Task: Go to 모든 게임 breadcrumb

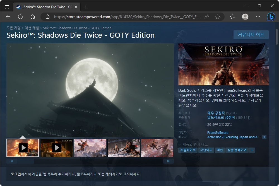Action: (13, 28)
